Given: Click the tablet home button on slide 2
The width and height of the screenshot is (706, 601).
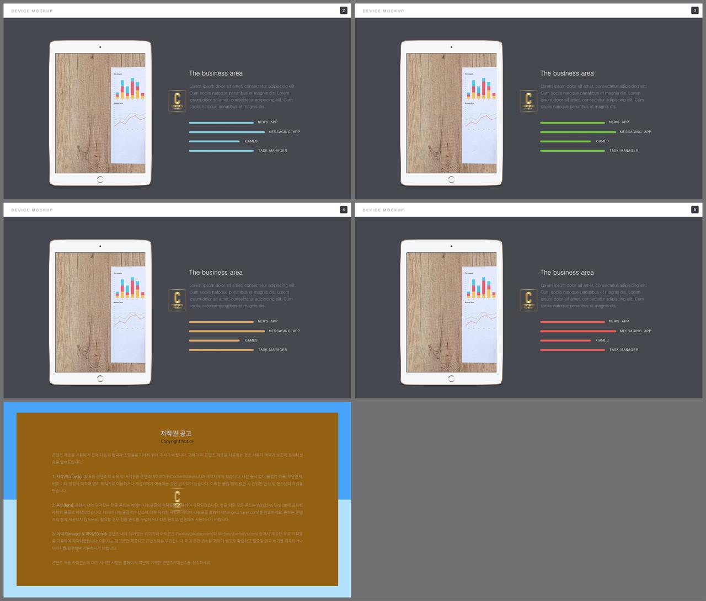Looking at the screenshot, I should coord(100,179).
